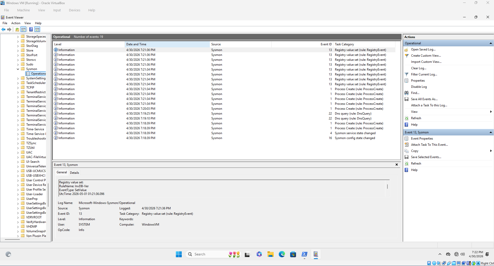Viewport: 494px width, 266px height.
Task: Close the Event 13, Sysmon preview pane
Action: pyautogui.click(x=397, y=165)
